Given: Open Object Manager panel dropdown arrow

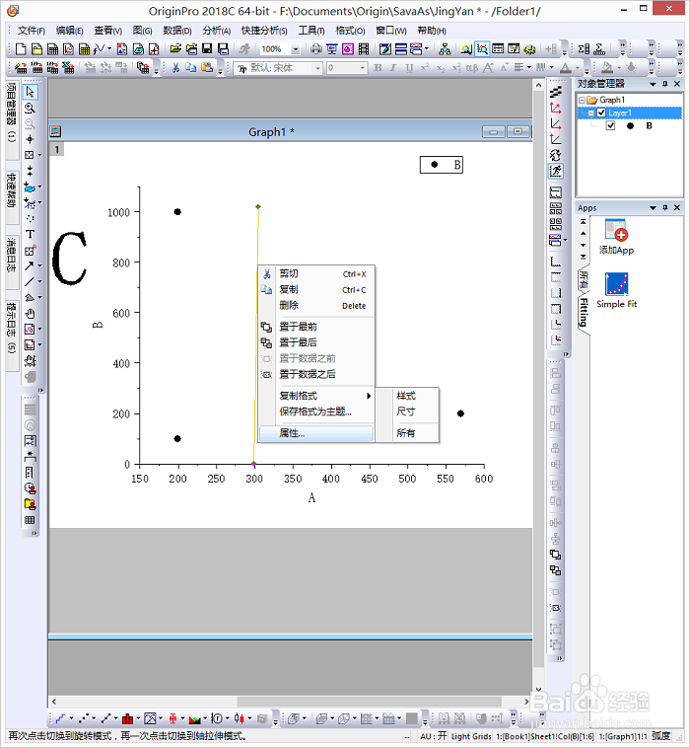Looking at the screenshot, I should click(x=653, y=84).
